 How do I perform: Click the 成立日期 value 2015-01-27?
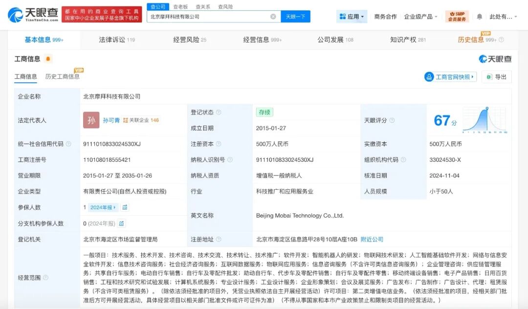pos(271,128)
